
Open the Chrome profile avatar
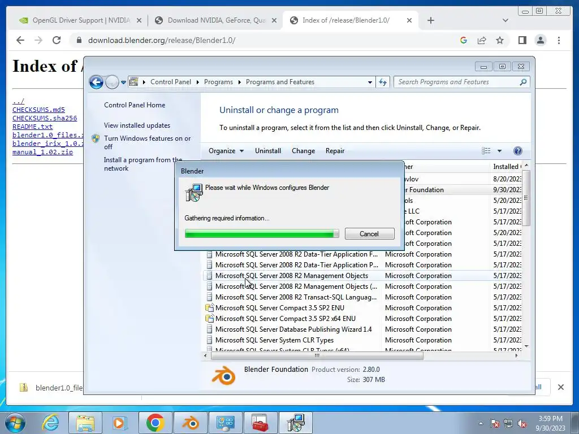tap(541, 40)
